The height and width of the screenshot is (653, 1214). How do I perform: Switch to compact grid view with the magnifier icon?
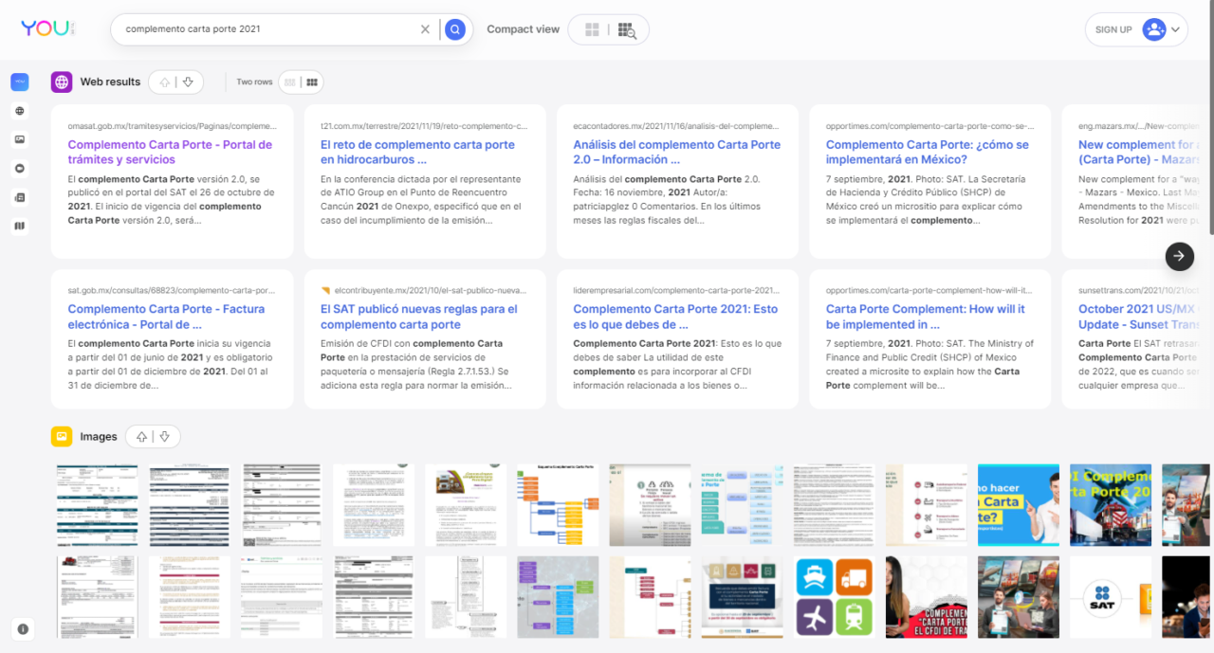click(626, 29)
